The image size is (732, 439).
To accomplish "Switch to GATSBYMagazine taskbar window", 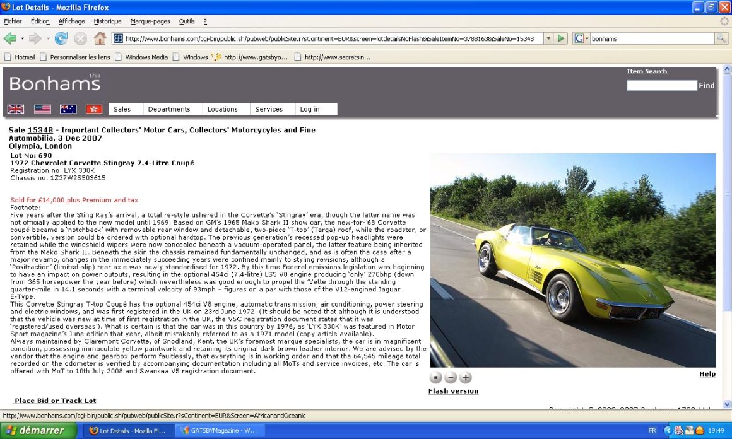I will point(219,431).
